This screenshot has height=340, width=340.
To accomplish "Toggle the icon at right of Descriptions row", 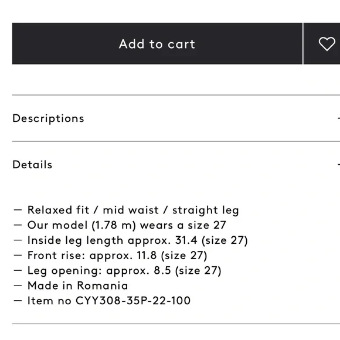I will [339, 118].
